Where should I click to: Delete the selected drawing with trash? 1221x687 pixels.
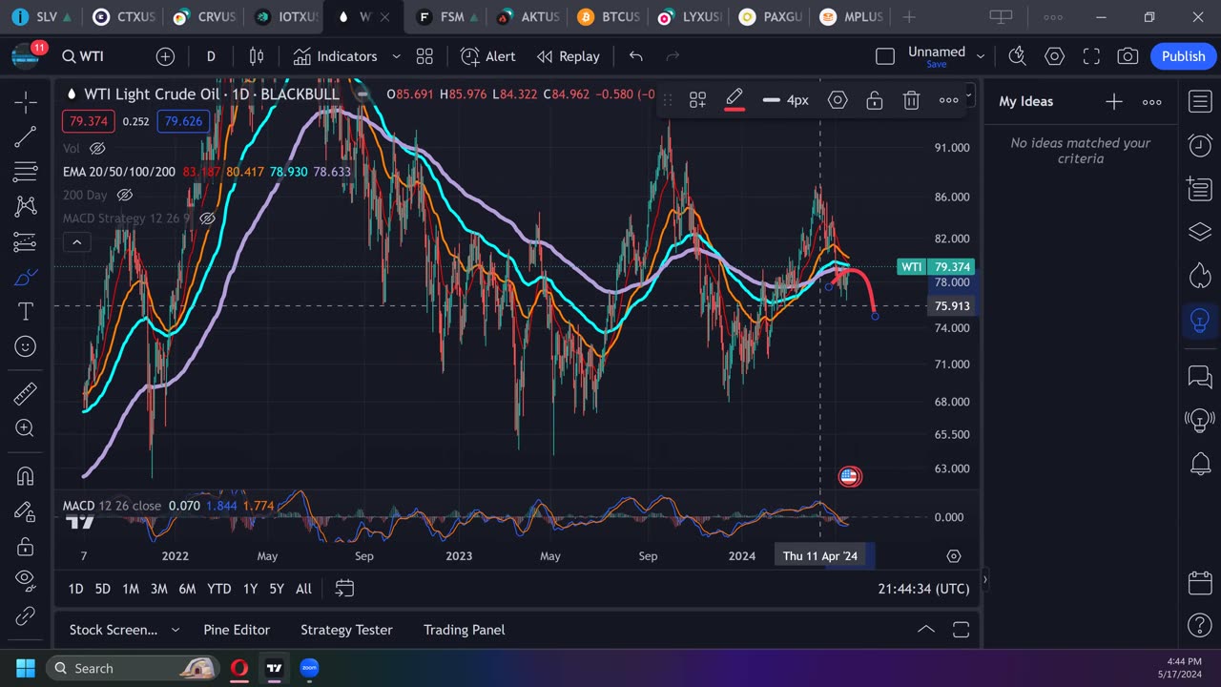click(x=911, y=100)
